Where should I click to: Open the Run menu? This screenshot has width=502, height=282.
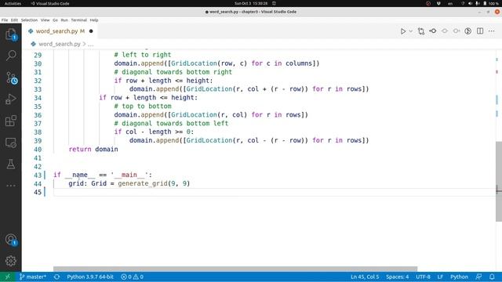(64, 20)
